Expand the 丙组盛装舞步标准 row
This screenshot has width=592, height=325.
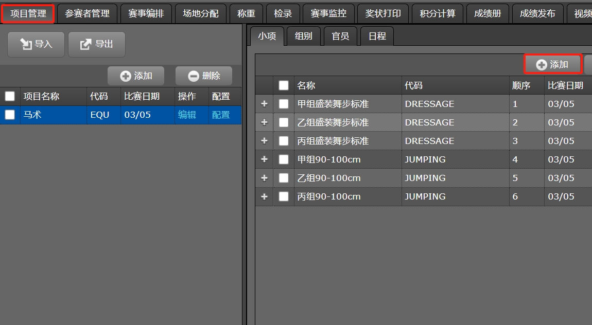(x=264, y=141)
